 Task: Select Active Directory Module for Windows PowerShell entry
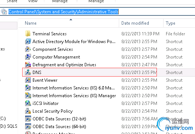pos(74,42)
